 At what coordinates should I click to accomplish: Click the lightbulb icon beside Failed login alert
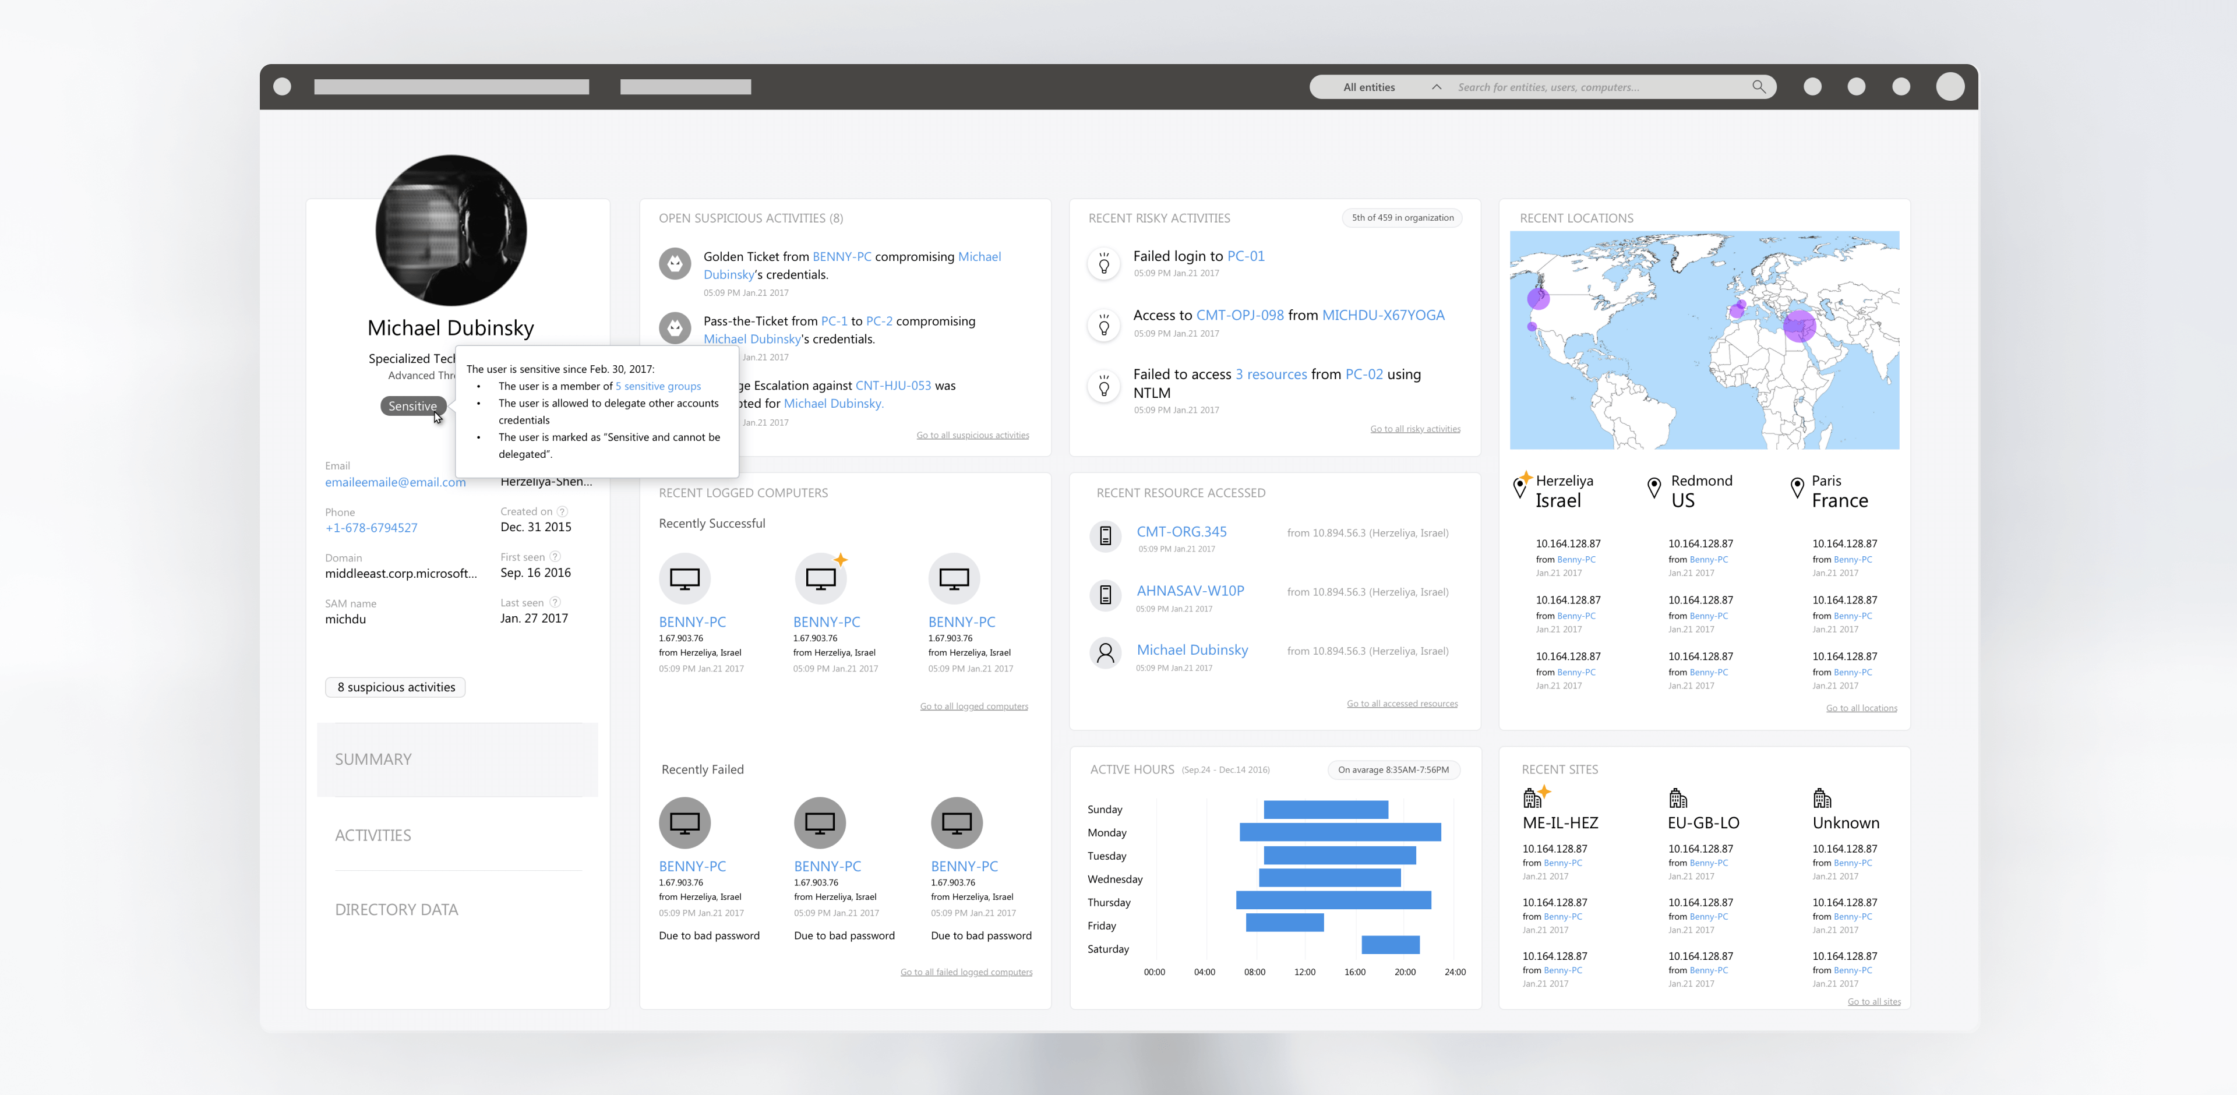(1104, 263)
